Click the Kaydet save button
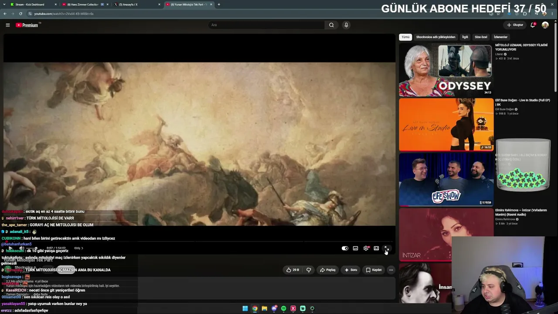558x314 pixels. (374, 270)
